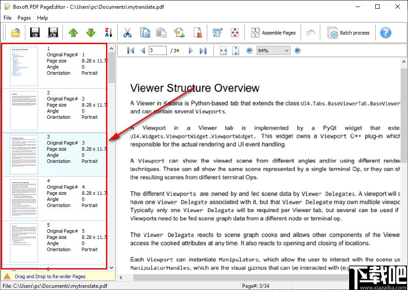Click Drag and Drop to Re-order Pages text

50,276
